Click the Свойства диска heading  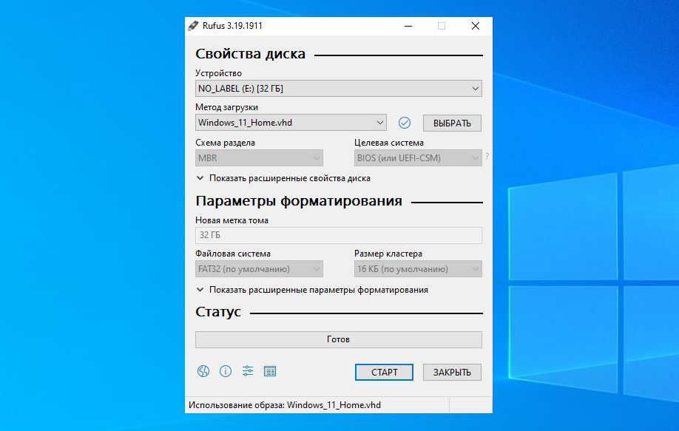(x=250, y=54)
